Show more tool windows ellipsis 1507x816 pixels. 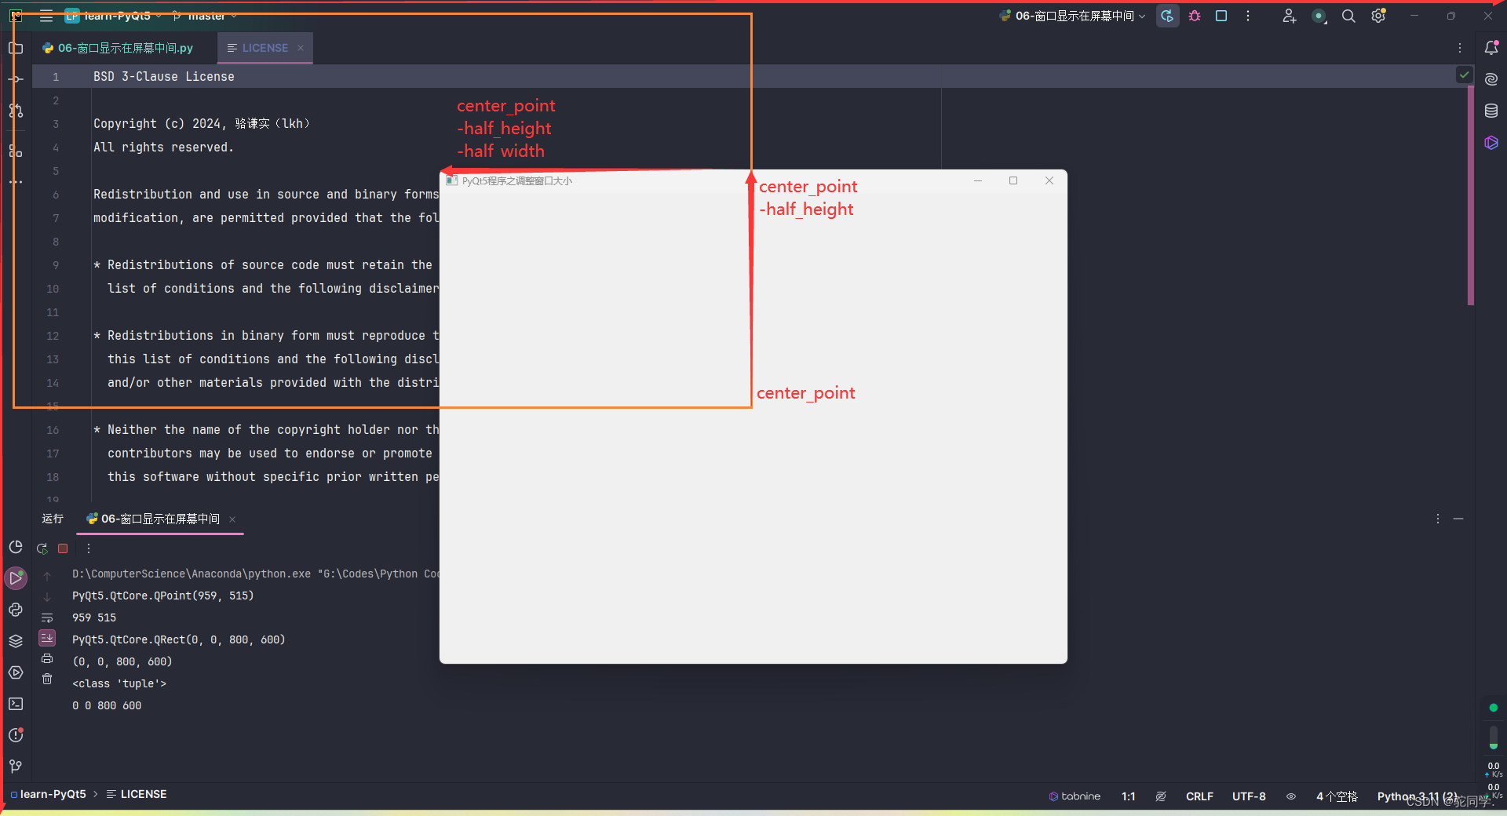[16, 182]
